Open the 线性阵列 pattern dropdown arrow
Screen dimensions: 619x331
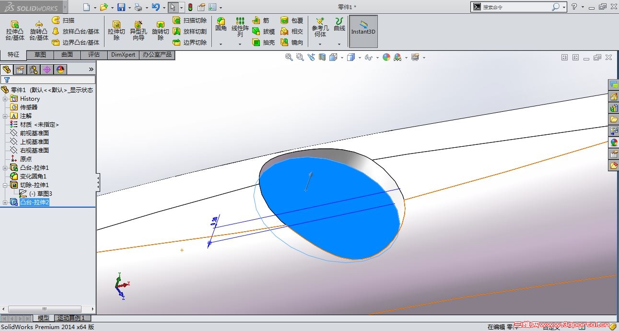click(x=240, y=44)
